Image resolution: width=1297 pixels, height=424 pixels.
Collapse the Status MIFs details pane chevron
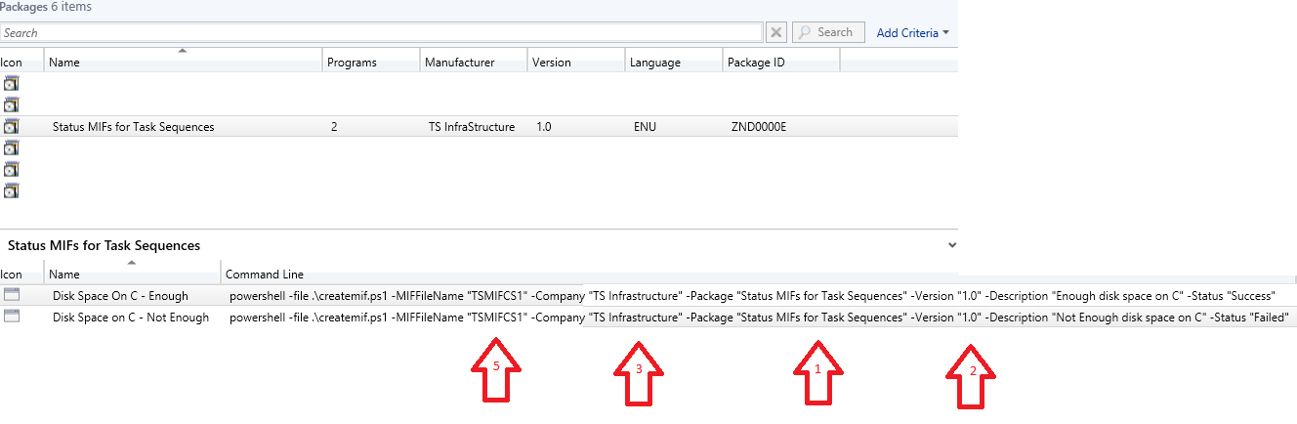[x=952, y=245]
